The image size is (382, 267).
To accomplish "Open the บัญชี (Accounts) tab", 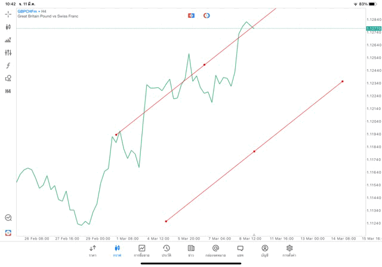I will [264, 250].
